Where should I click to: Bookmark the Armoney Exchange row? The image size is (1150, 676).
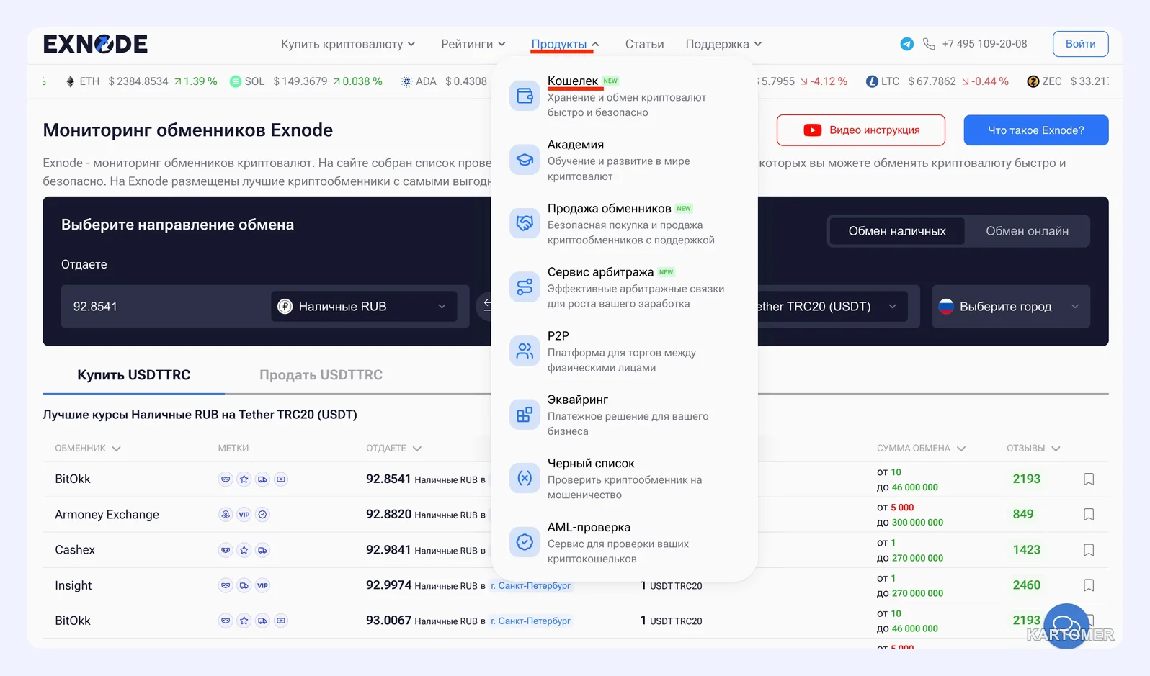[x=1089, y=515]
